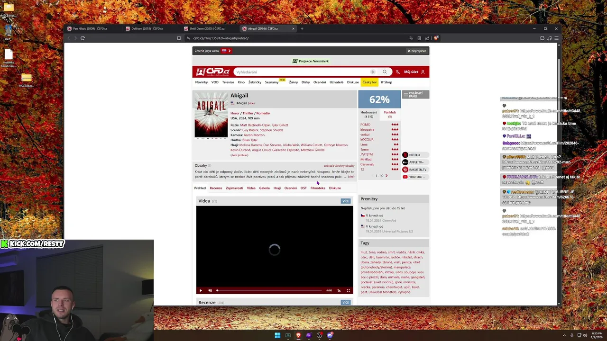Change playback speed with the 1x control

[339, 290]
